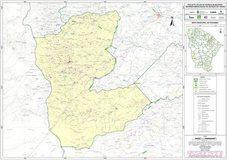Click the green line legend symbol
This screenshot has height=160, width=227.
click(196, 88)
